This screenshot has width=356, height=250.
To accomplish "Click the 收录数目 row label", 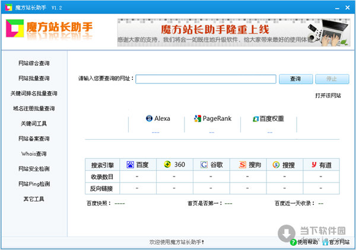I will 102,177.
